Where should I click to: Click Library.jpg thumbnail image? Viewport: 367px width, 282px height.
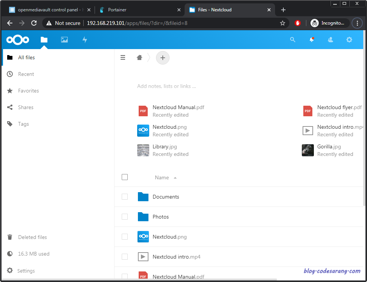pyautogui.click(x=143, y=150)
